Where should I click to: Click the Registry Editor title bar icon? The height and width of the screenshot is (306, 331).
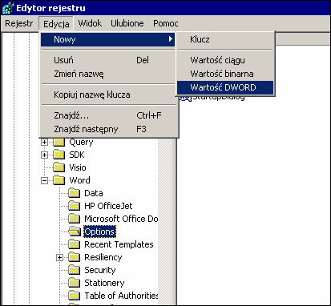point(8,8)
